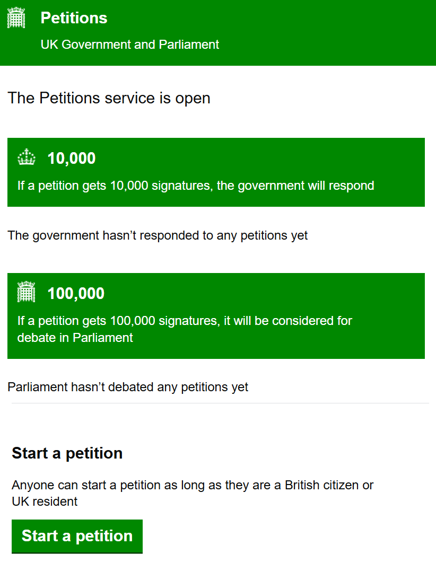Viewport: 436px width, 563px height.
Task: Click the horizontal divider above Start a petition
Action: [220, 403]
